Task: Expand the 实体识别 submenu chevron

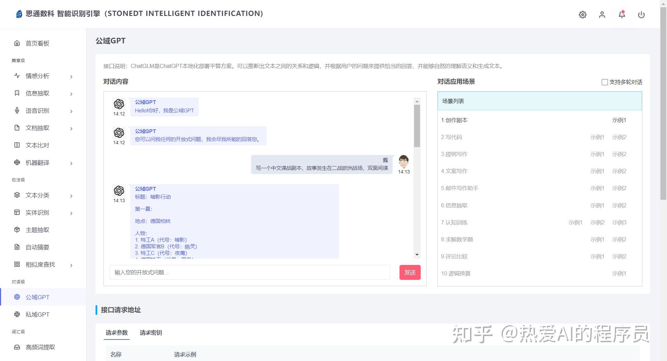Action: [71, 213]
